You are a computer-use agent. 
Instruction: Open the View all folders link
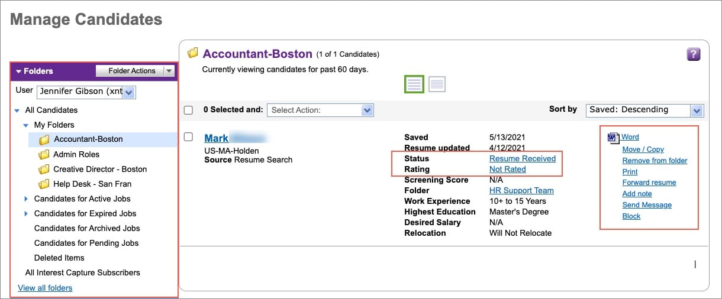(45, 288)
